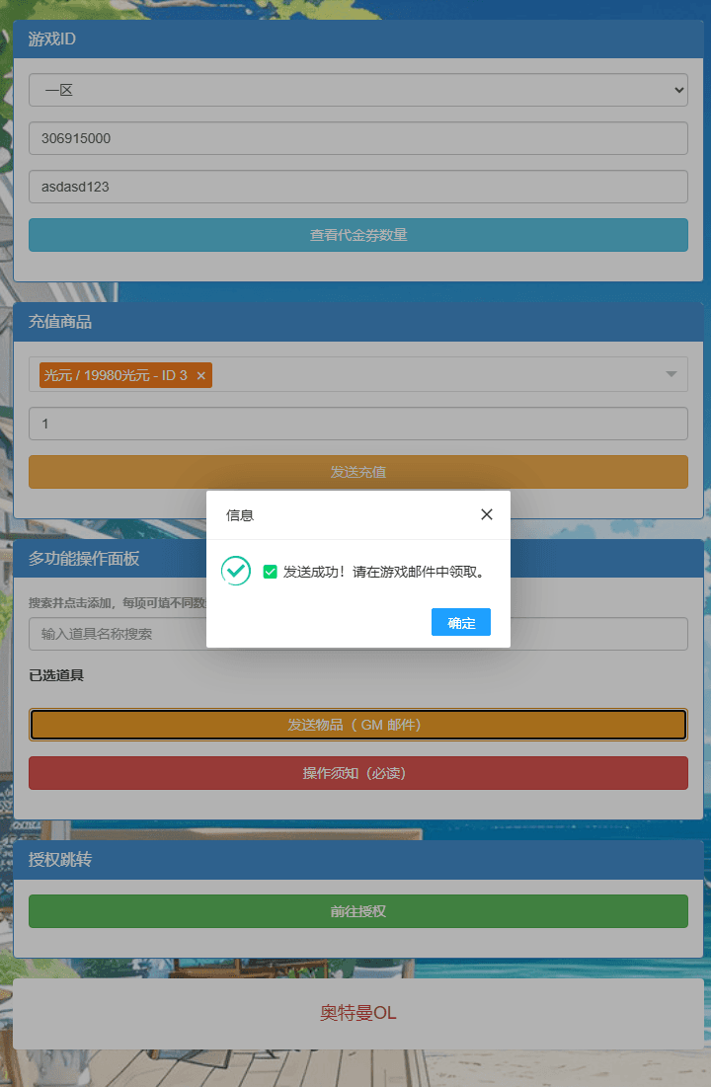
Task: Click the 信息 dialog title
Action: (240, 515)
